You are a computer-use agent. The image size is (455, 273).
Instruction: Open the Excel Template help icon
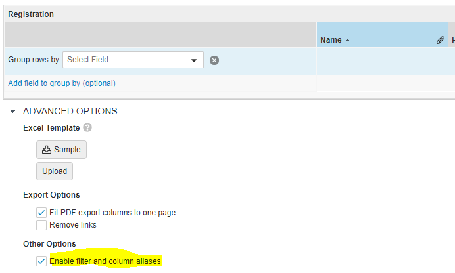click(87, 128)
